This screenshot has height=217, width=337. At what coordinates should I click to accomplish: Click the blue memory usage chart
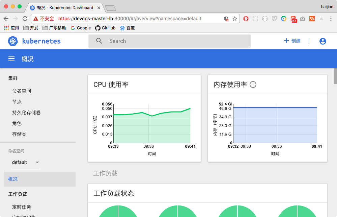tap(275, 125)
